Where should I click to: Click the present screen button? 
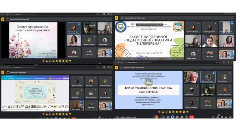[x=177, y=117]
